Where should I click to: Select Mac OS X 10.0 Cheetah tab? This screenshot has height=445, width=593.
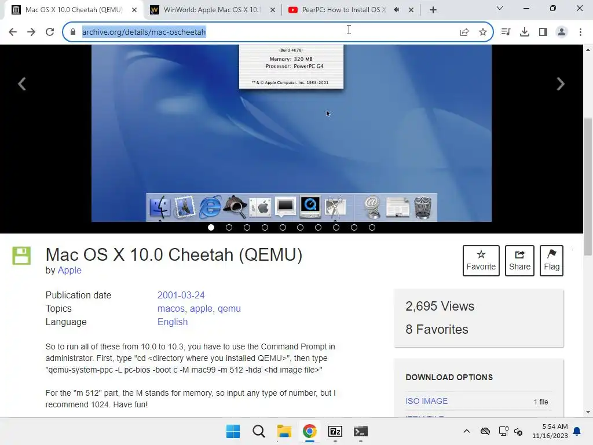[74, 10]
